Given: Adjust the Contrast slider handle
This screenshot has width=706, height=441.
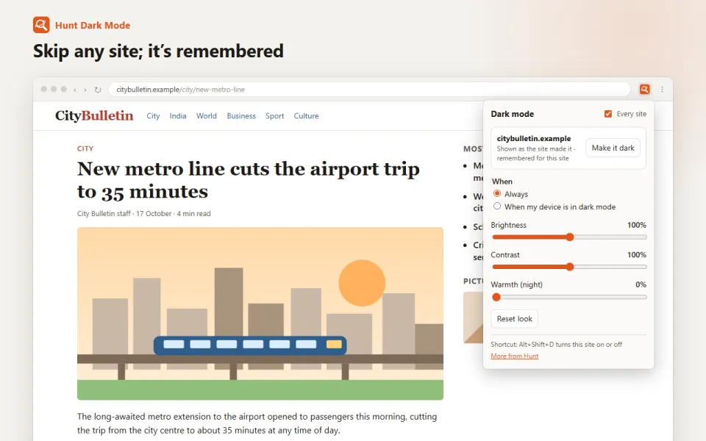Looking at the screenshot, I should (x=569, y=267).
